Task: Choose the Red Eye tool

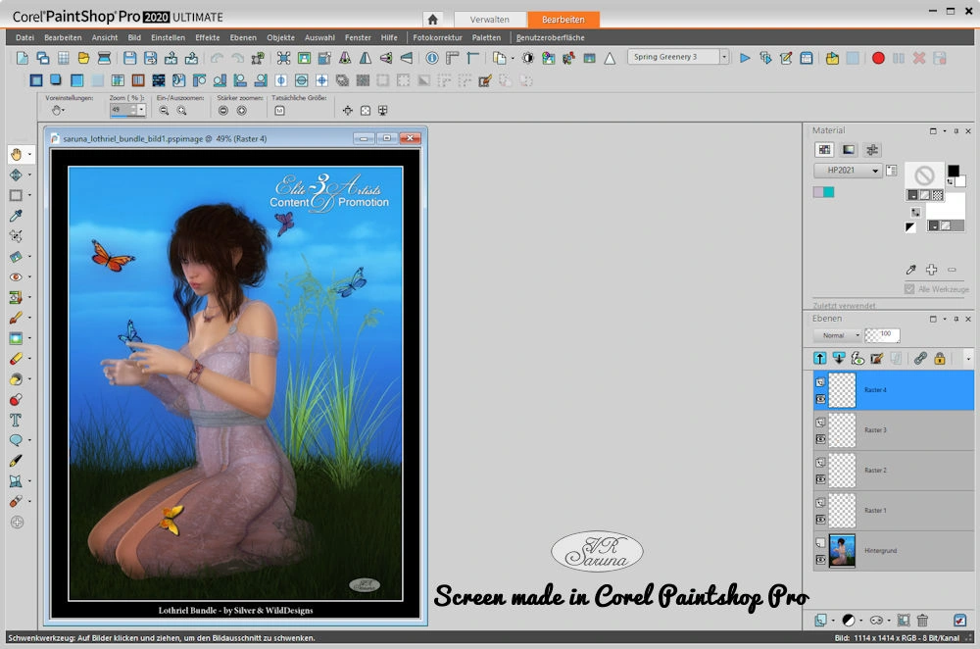Action: 16,277
